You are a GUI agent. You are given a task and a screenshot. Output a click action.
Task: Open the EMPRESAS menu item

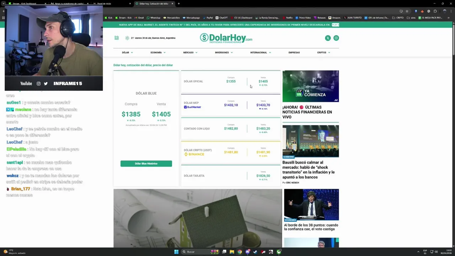pos(294,53)
